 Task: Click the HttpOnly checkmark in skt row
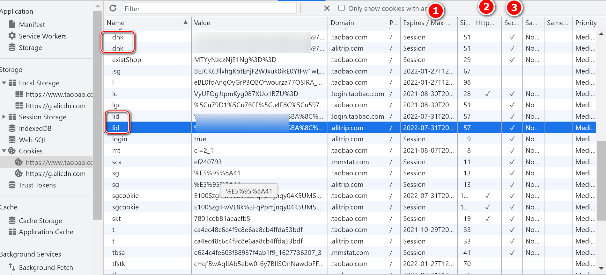click(487, 218)
